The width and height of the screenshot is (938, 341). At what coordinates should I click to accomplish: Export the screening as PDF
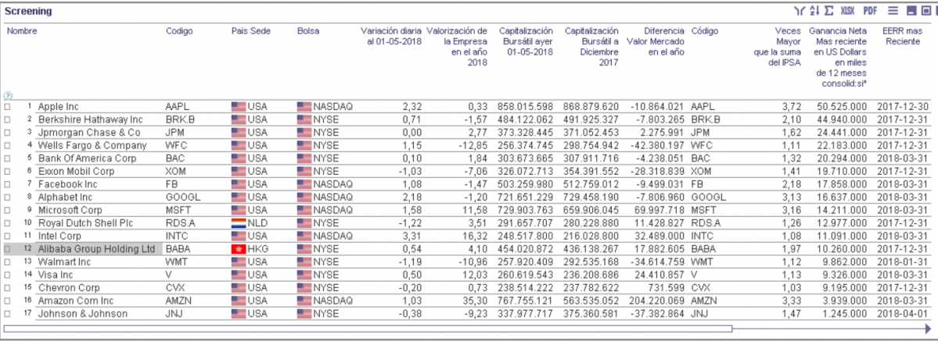pyautogui.click(x=870, y=11)
